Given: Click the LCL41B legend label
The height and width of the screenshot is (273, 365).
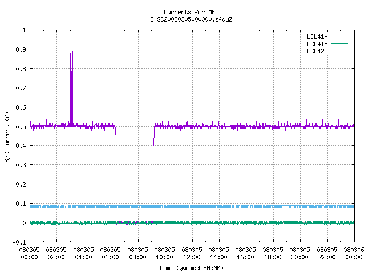Looking at the screenshot, I should pyautogui.click(x=317, y=44).
